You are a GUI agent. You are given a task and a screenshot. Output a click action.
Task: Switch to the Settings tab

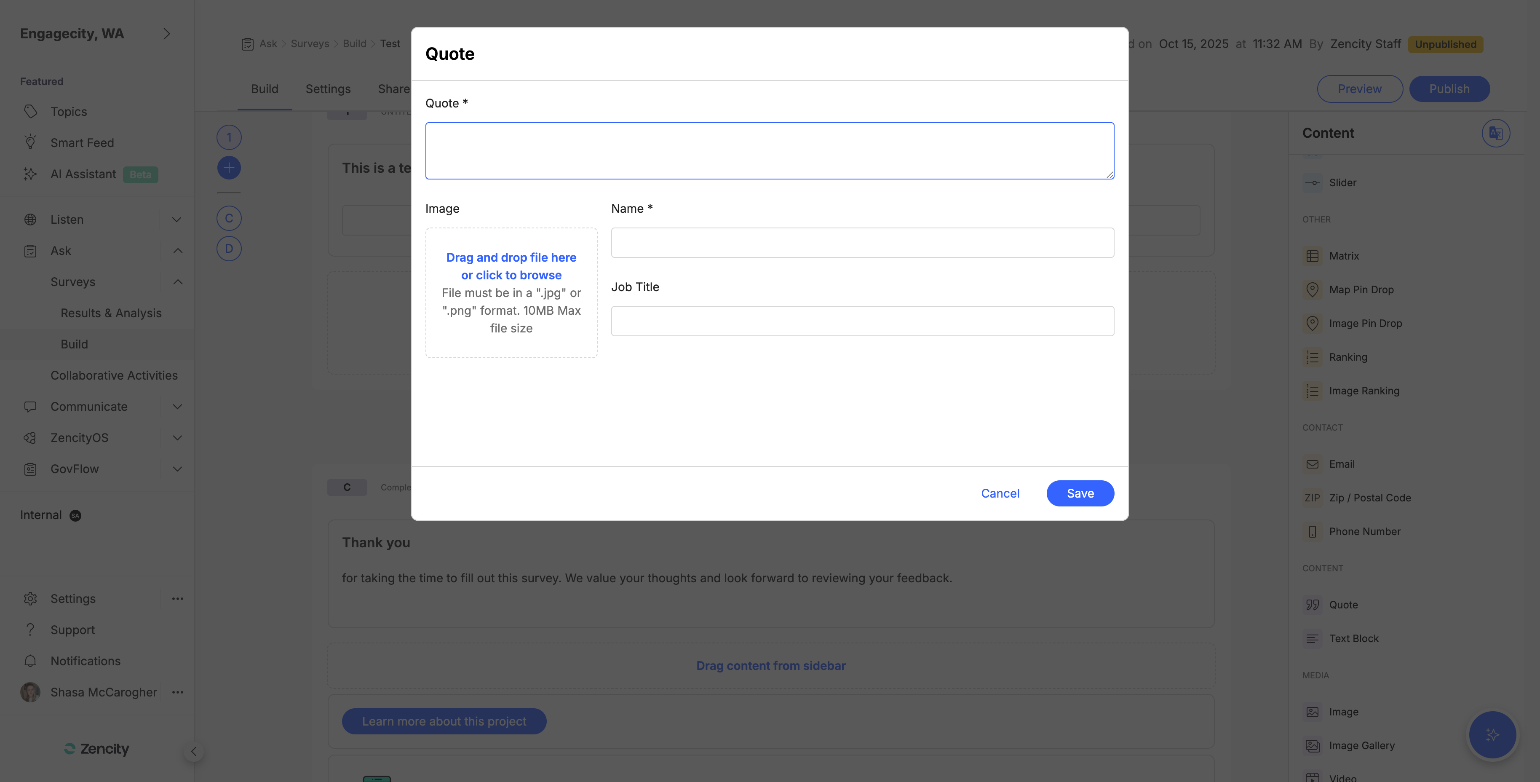pyautogui.click(x=328, y=89)
